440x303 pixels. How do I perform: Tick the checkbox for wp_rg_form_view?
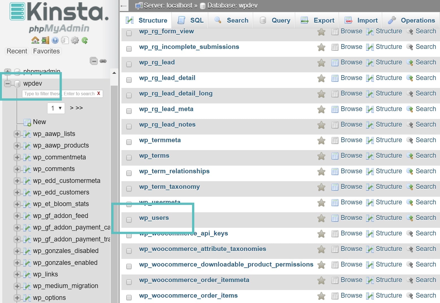[x=129, y=33]
